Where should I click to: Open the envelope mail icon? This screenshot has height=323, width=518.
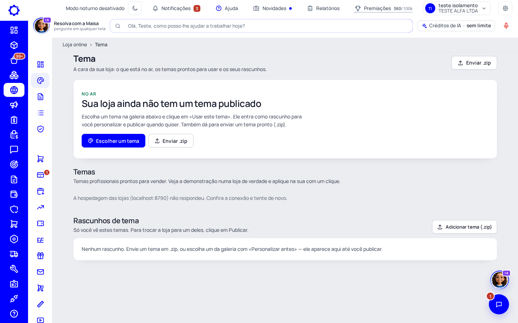[40, 272]
